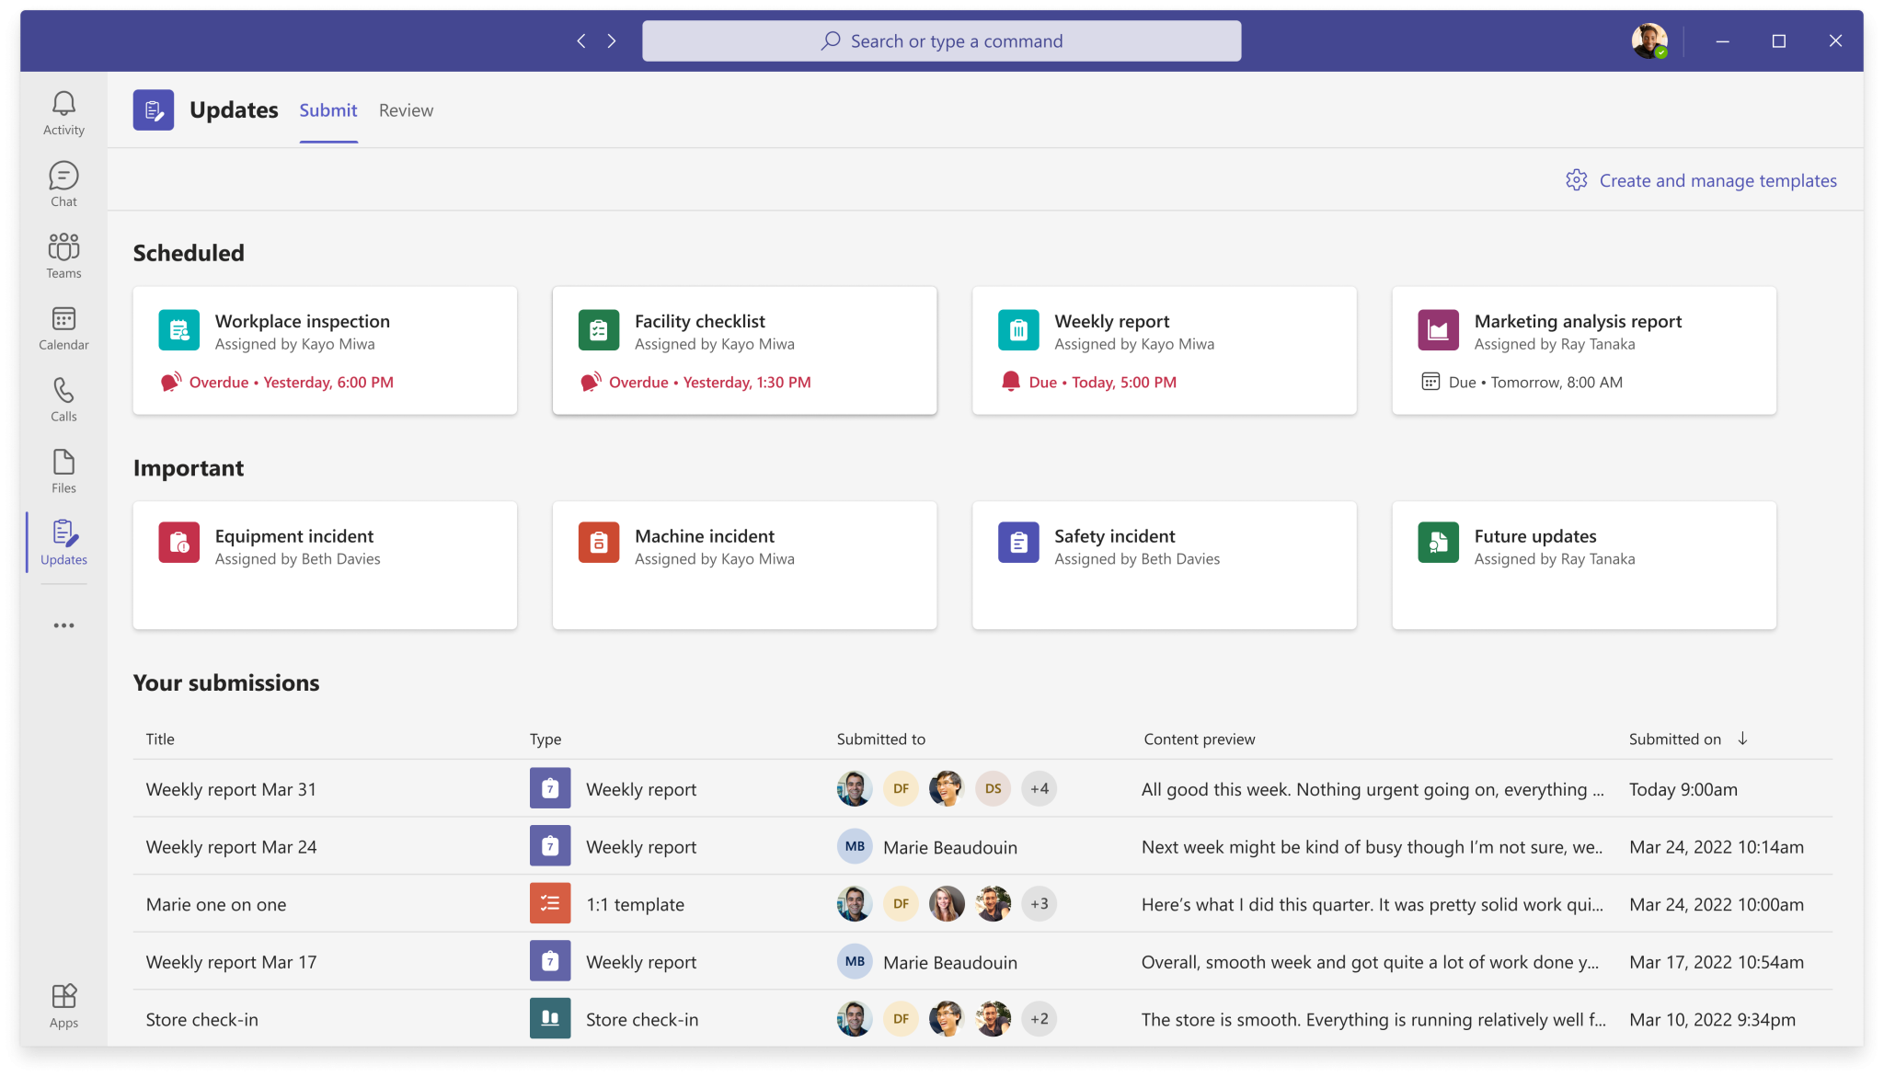This screenshot has width=1884, height=1077.
Task: Click the Weekly report card clipboard icon
Action: (x=1018, y=330)
